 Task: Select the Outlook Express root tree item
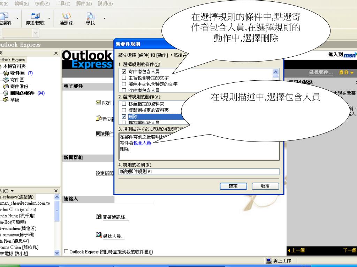coord(13,60)
